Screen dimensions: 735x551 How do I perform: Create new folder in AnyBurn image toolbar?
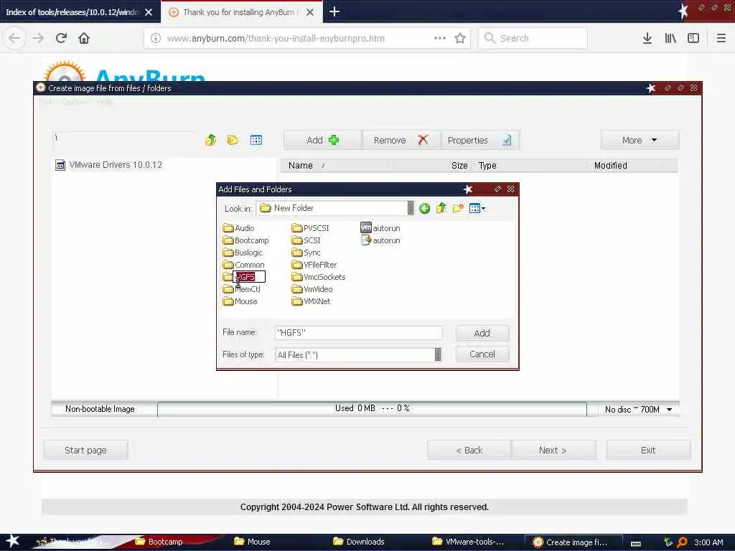233,140
